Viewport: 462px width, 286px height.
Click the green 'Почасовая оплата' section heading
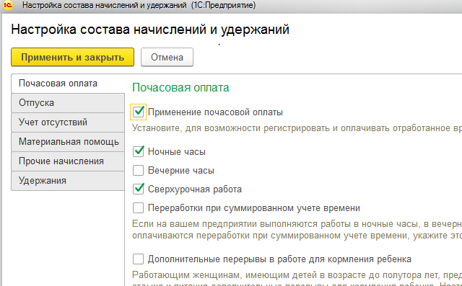point(180,88)
